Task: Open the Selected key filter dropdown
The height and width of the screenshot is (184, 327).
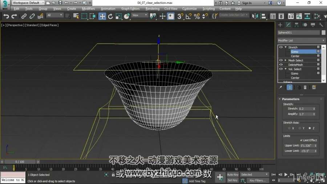Action: tap(254, 175)
